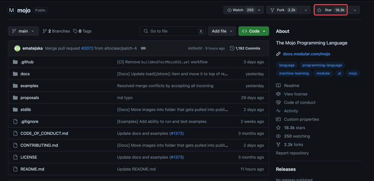Click the .gitignore file icon

(x=15, y=122)
